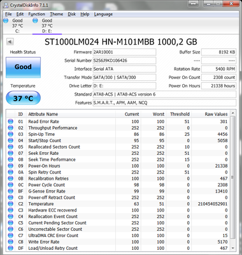The width and height of the screenshot is (242, 255).
Task: Click the Serial Number field
Action: (x=124, y=61)
